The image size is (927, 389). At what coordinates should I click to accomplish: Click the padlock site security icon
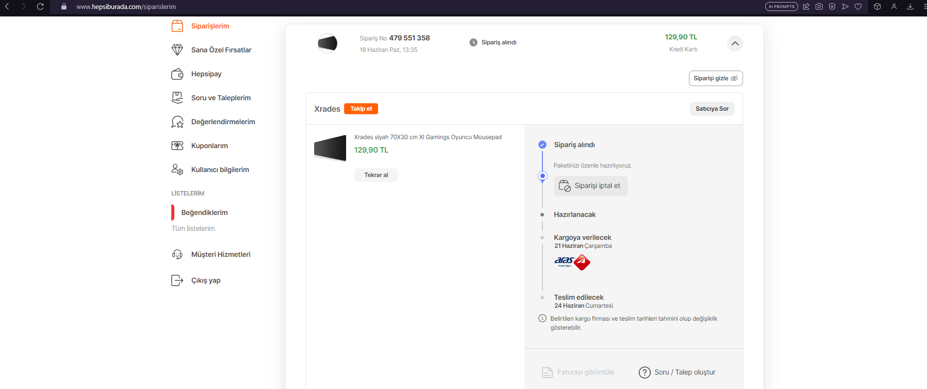coord(64,6)
